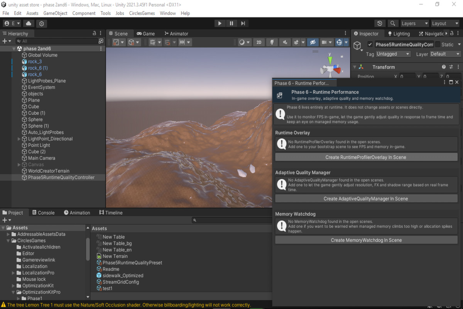
Task: Focus the Project search field
Action: [x=231, y=220]
